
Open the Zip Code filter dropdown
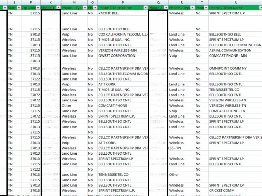click(x=38, y=8)
